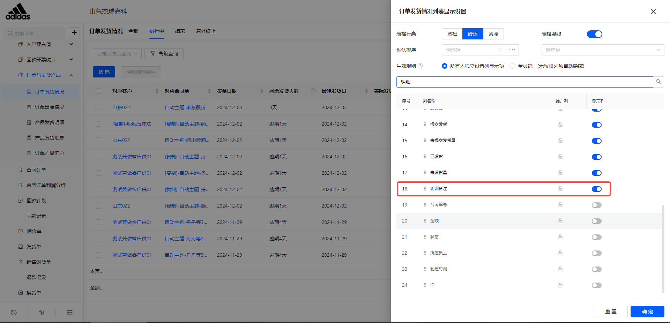The image size is (670, 323).
Task: Expand the 客户预充值 menu group
Action: coord(71,44)
